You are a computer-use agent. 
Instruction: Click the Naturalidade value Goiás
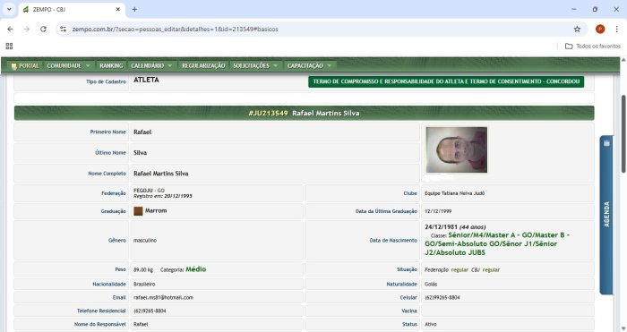point(431,284)
